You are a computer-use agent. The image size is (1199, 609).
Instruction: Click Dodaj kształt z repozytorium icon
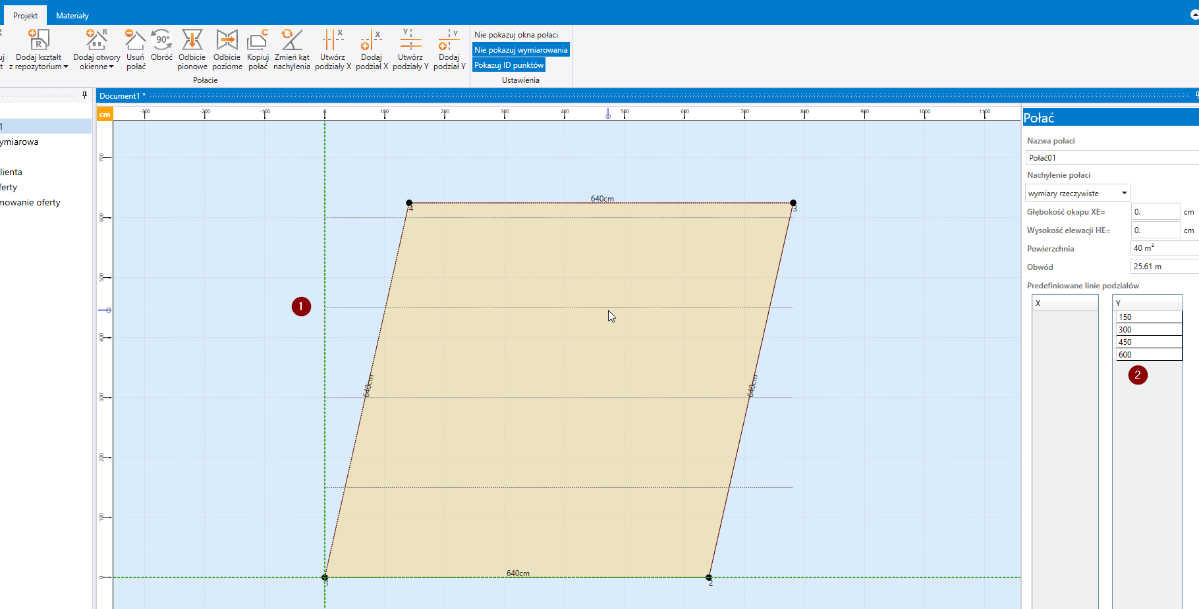(39, 41)
